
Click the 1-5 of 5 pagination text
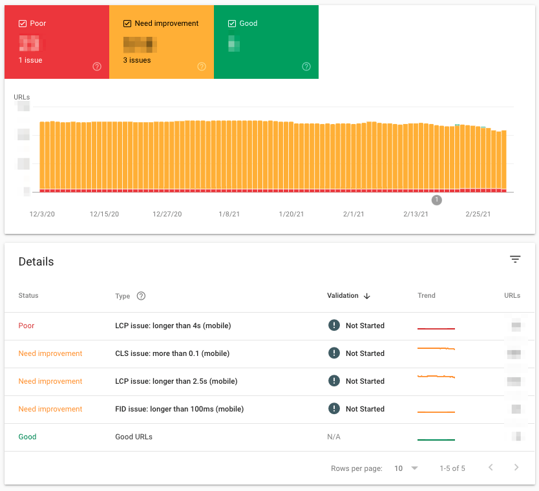tap(452, 468)
